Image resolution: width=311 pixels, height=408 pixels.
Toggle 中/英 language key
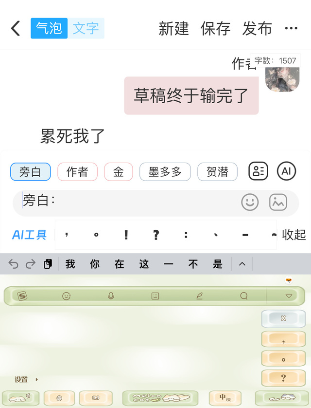pyautogui.click(x=225, y=398)
